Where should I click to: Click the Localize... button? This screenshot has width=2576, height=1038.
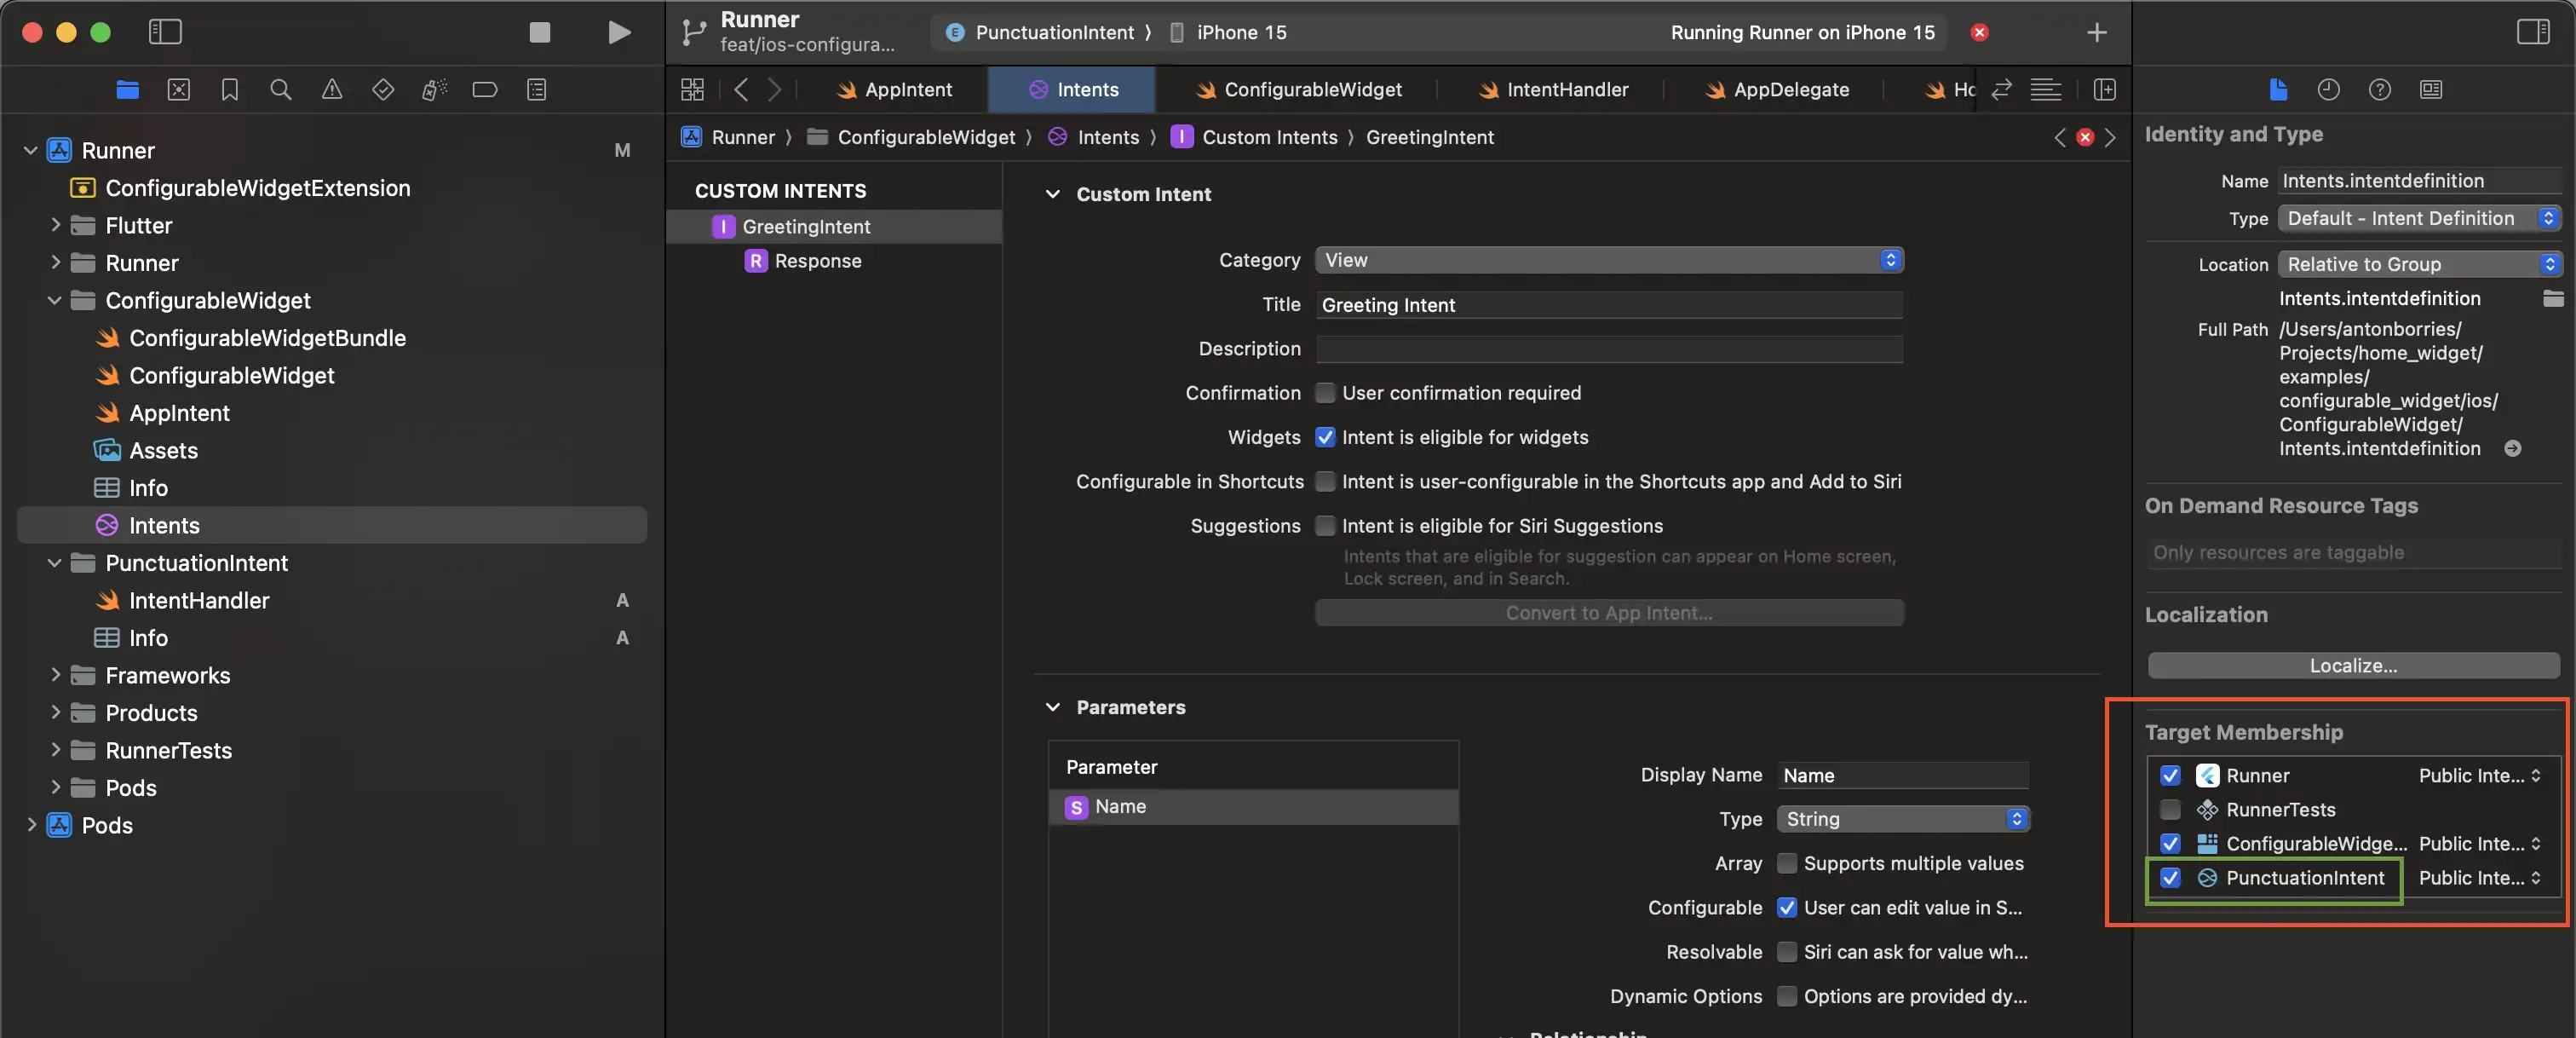[2352, 666]
